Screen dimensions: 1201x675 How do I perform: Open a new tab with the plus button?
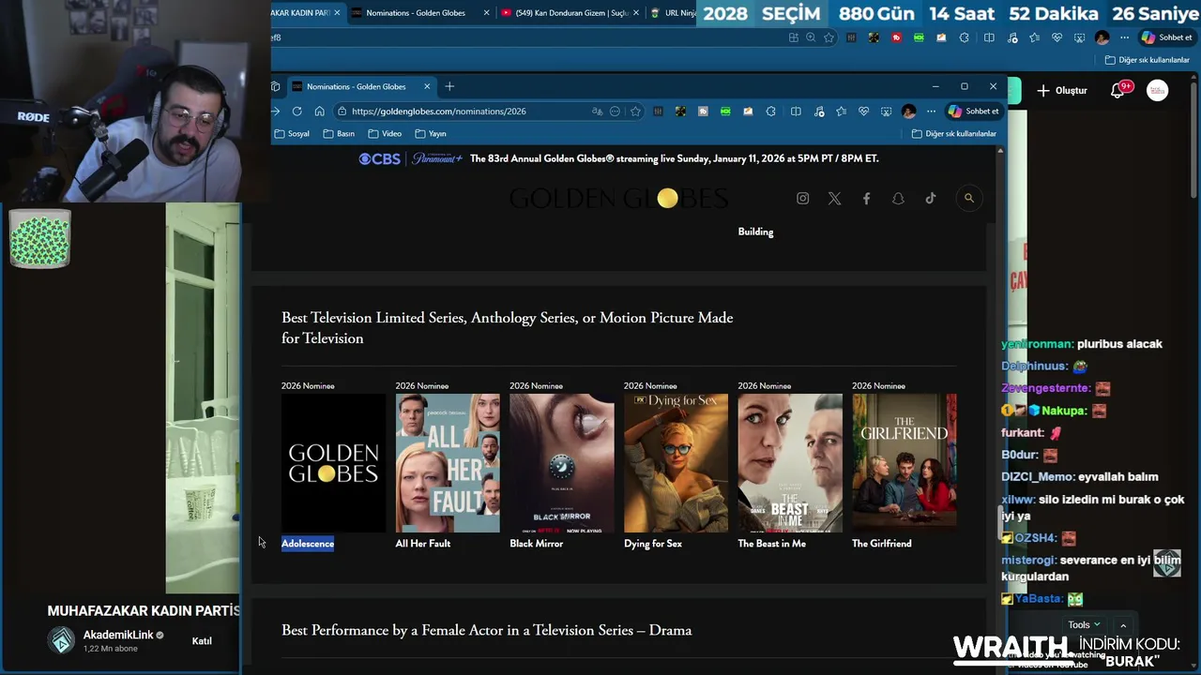coord(449,86)
